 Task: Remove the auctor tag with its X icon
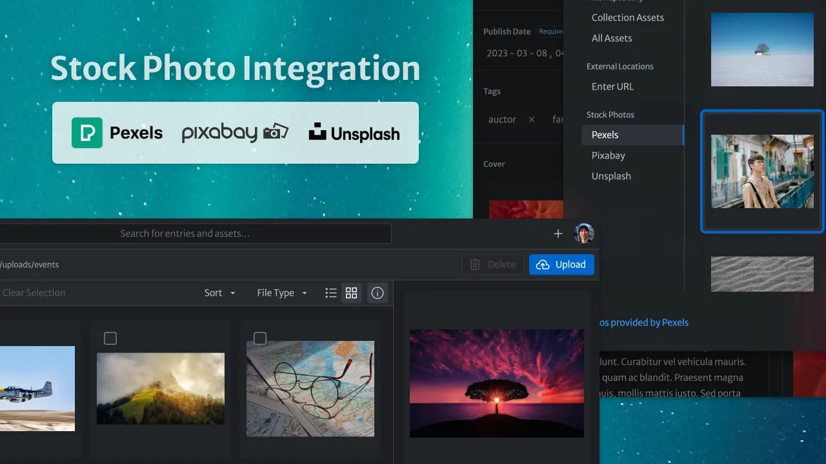[x=532, y=119]
